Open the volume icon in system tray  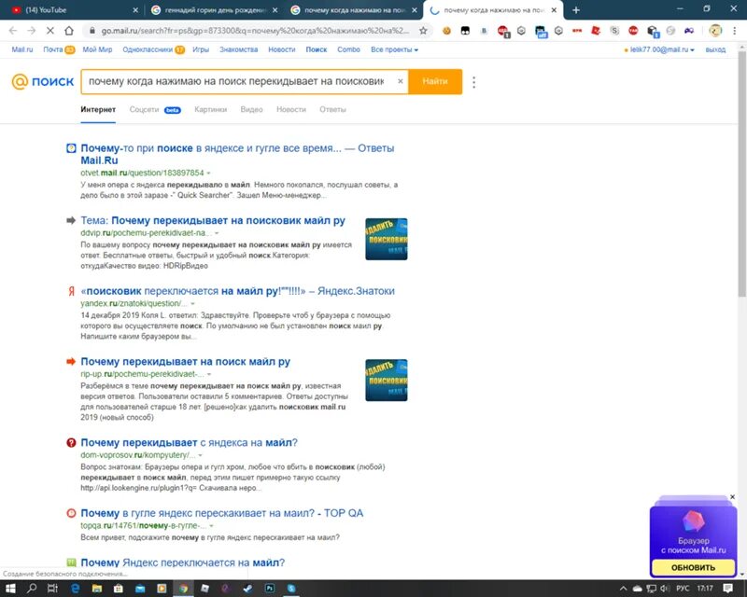665,589
